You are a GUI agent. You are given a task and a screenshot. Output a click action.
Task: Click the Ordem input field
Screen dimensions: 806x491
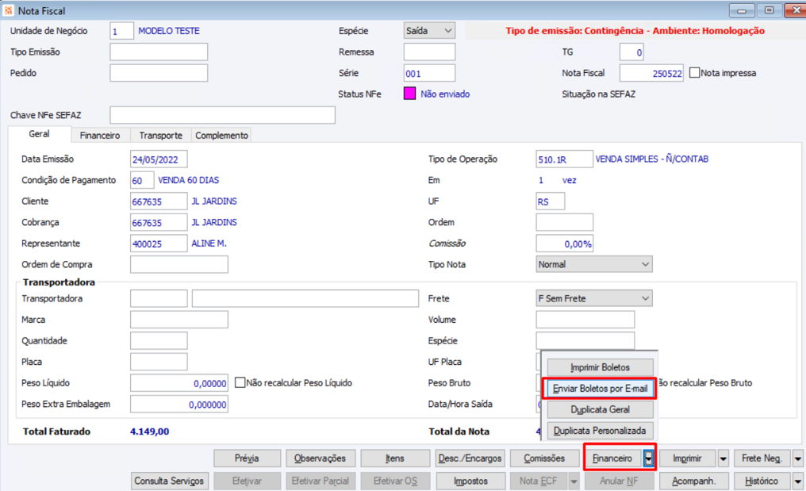564,222
